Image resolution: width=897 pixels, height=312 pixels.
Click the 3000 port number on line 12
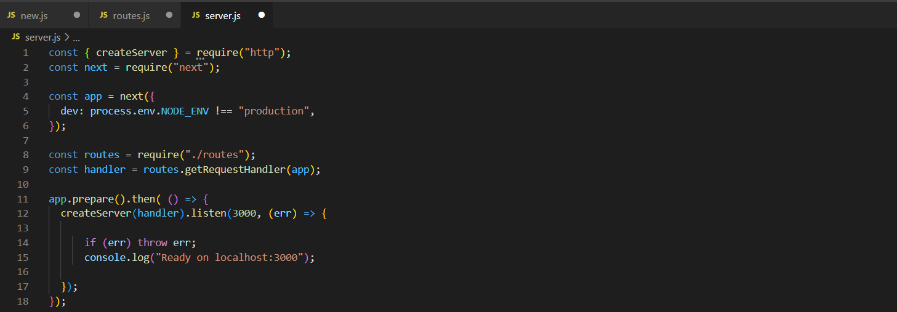(x=243, y=214)
